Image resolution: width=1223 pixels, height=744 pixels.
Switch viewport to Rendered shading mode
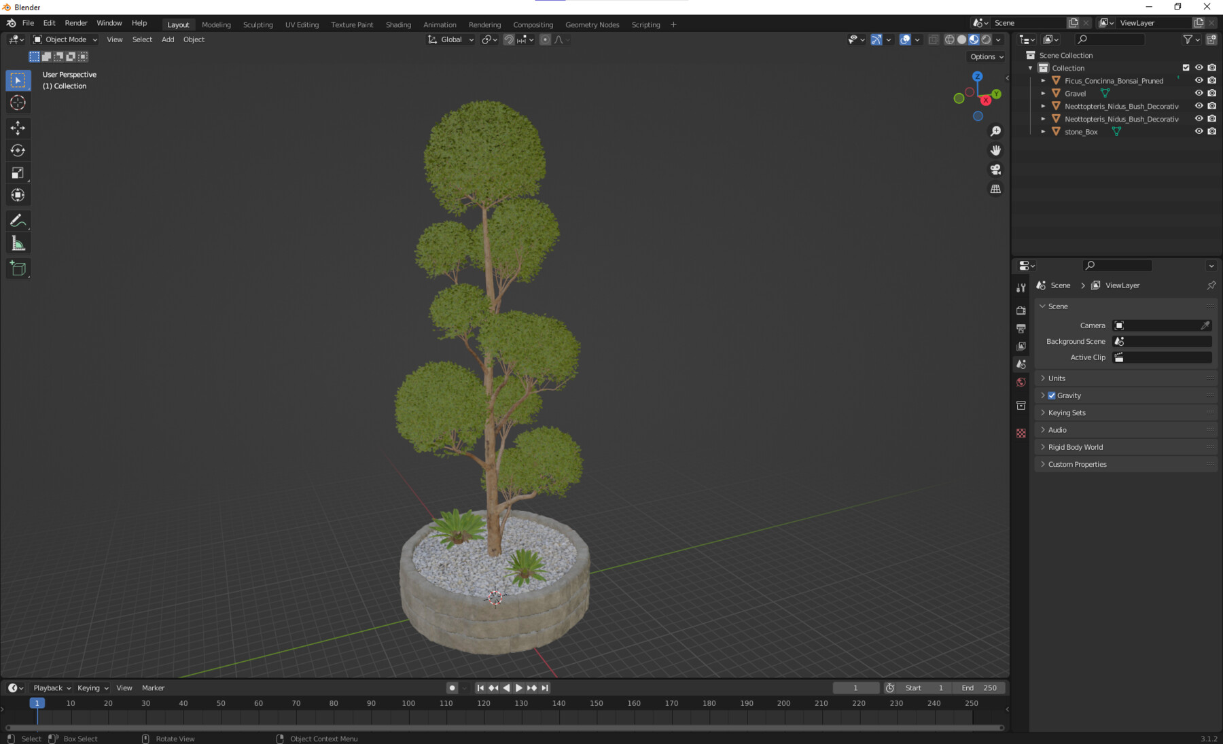tap(985, 39)
